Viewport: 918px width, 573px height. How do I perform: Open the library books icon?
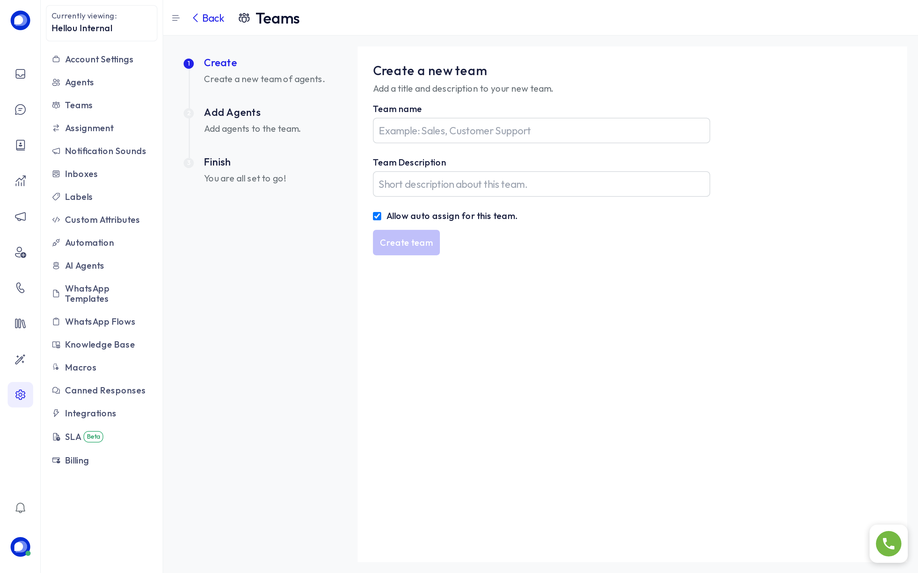click(20, 324)
